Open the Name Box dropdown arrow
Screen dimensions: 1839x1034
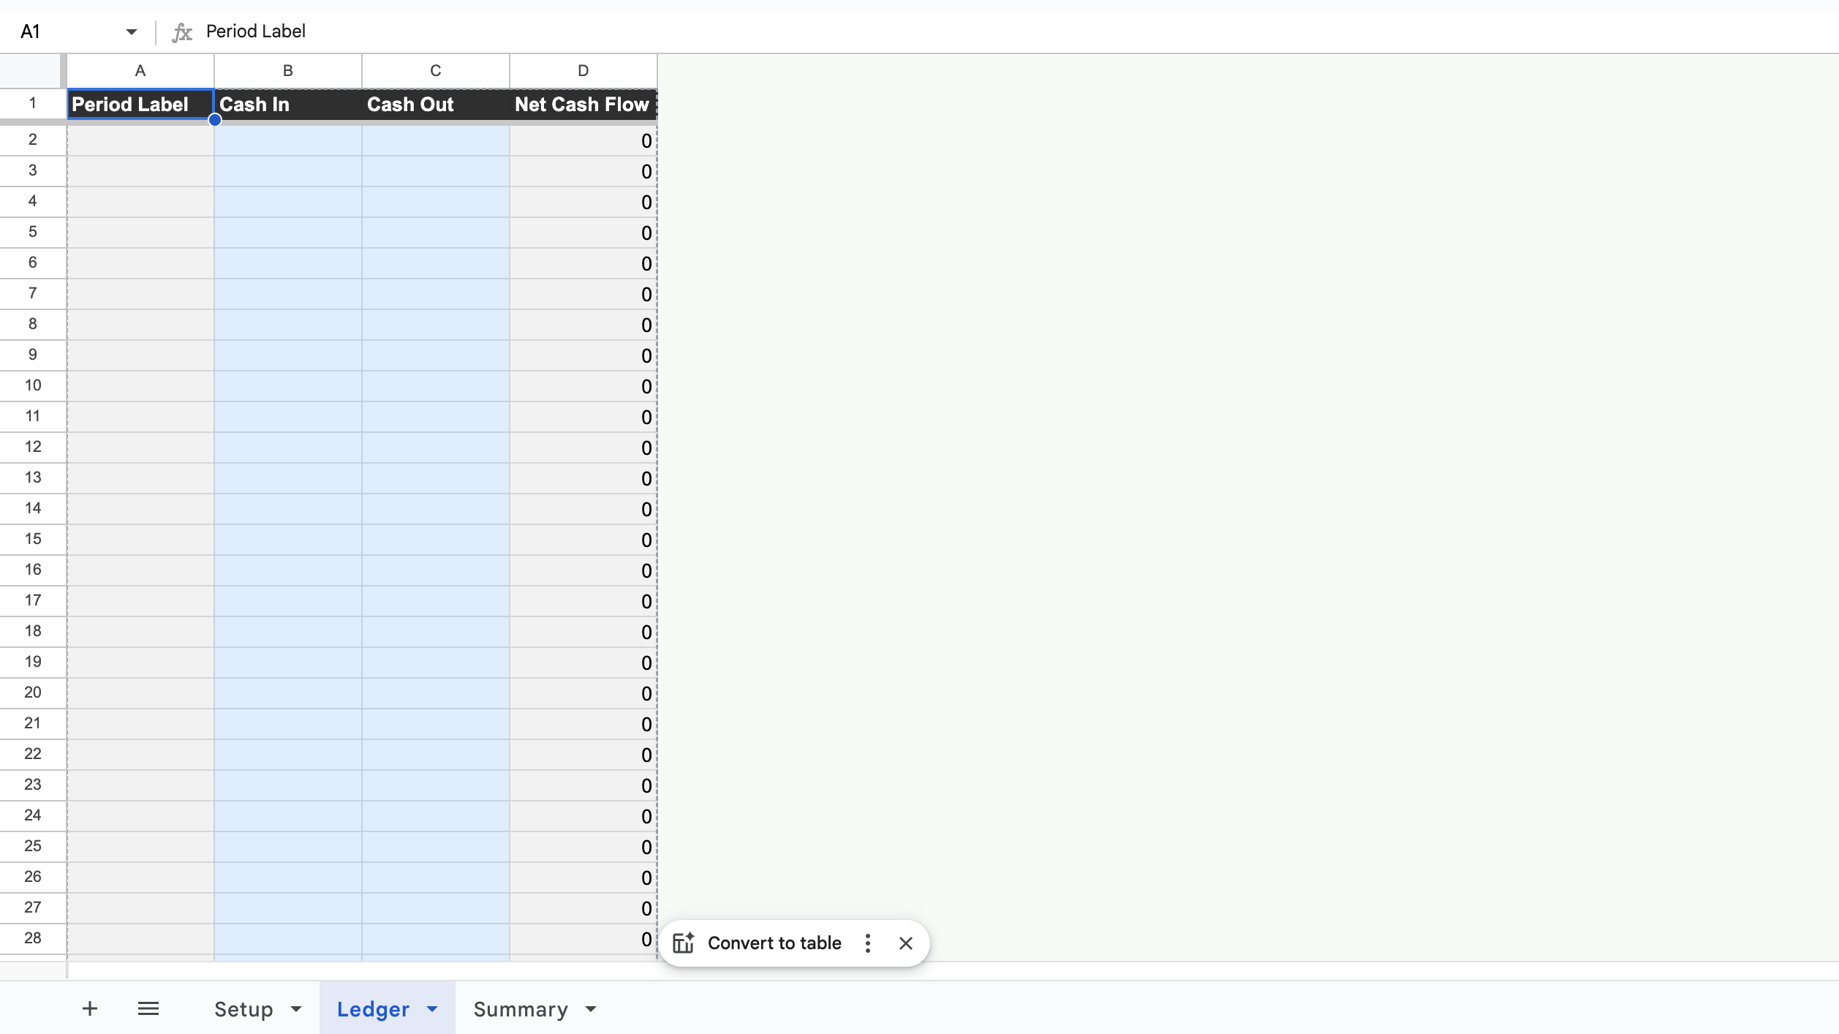click(x=131, y=31)
